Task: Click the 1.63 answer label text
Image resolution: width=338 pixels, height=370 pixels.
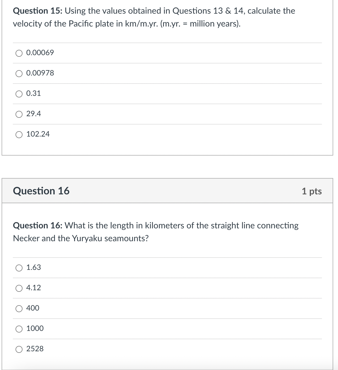Action: [33, 267]
